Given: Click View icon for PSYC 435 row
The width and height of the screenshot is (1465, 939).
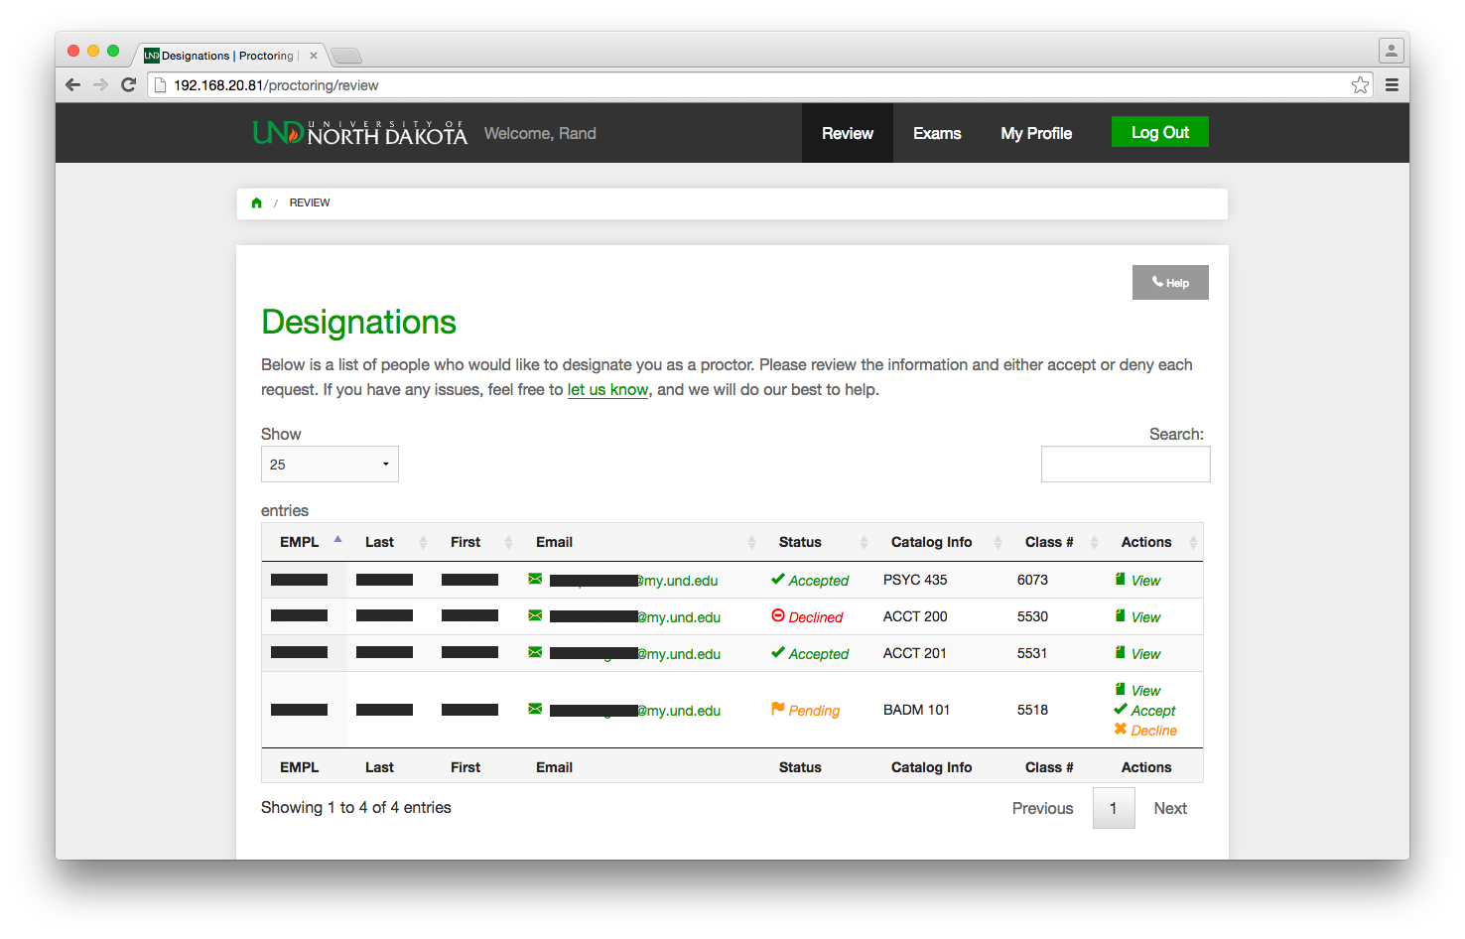Looking at the screenshot, I should pos(1121,579).
